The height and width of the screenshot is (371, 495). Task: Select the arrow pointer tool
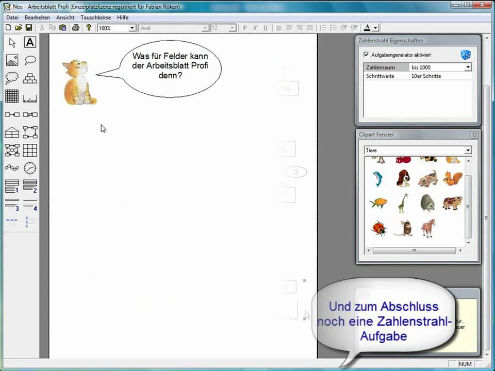[12, 42]
